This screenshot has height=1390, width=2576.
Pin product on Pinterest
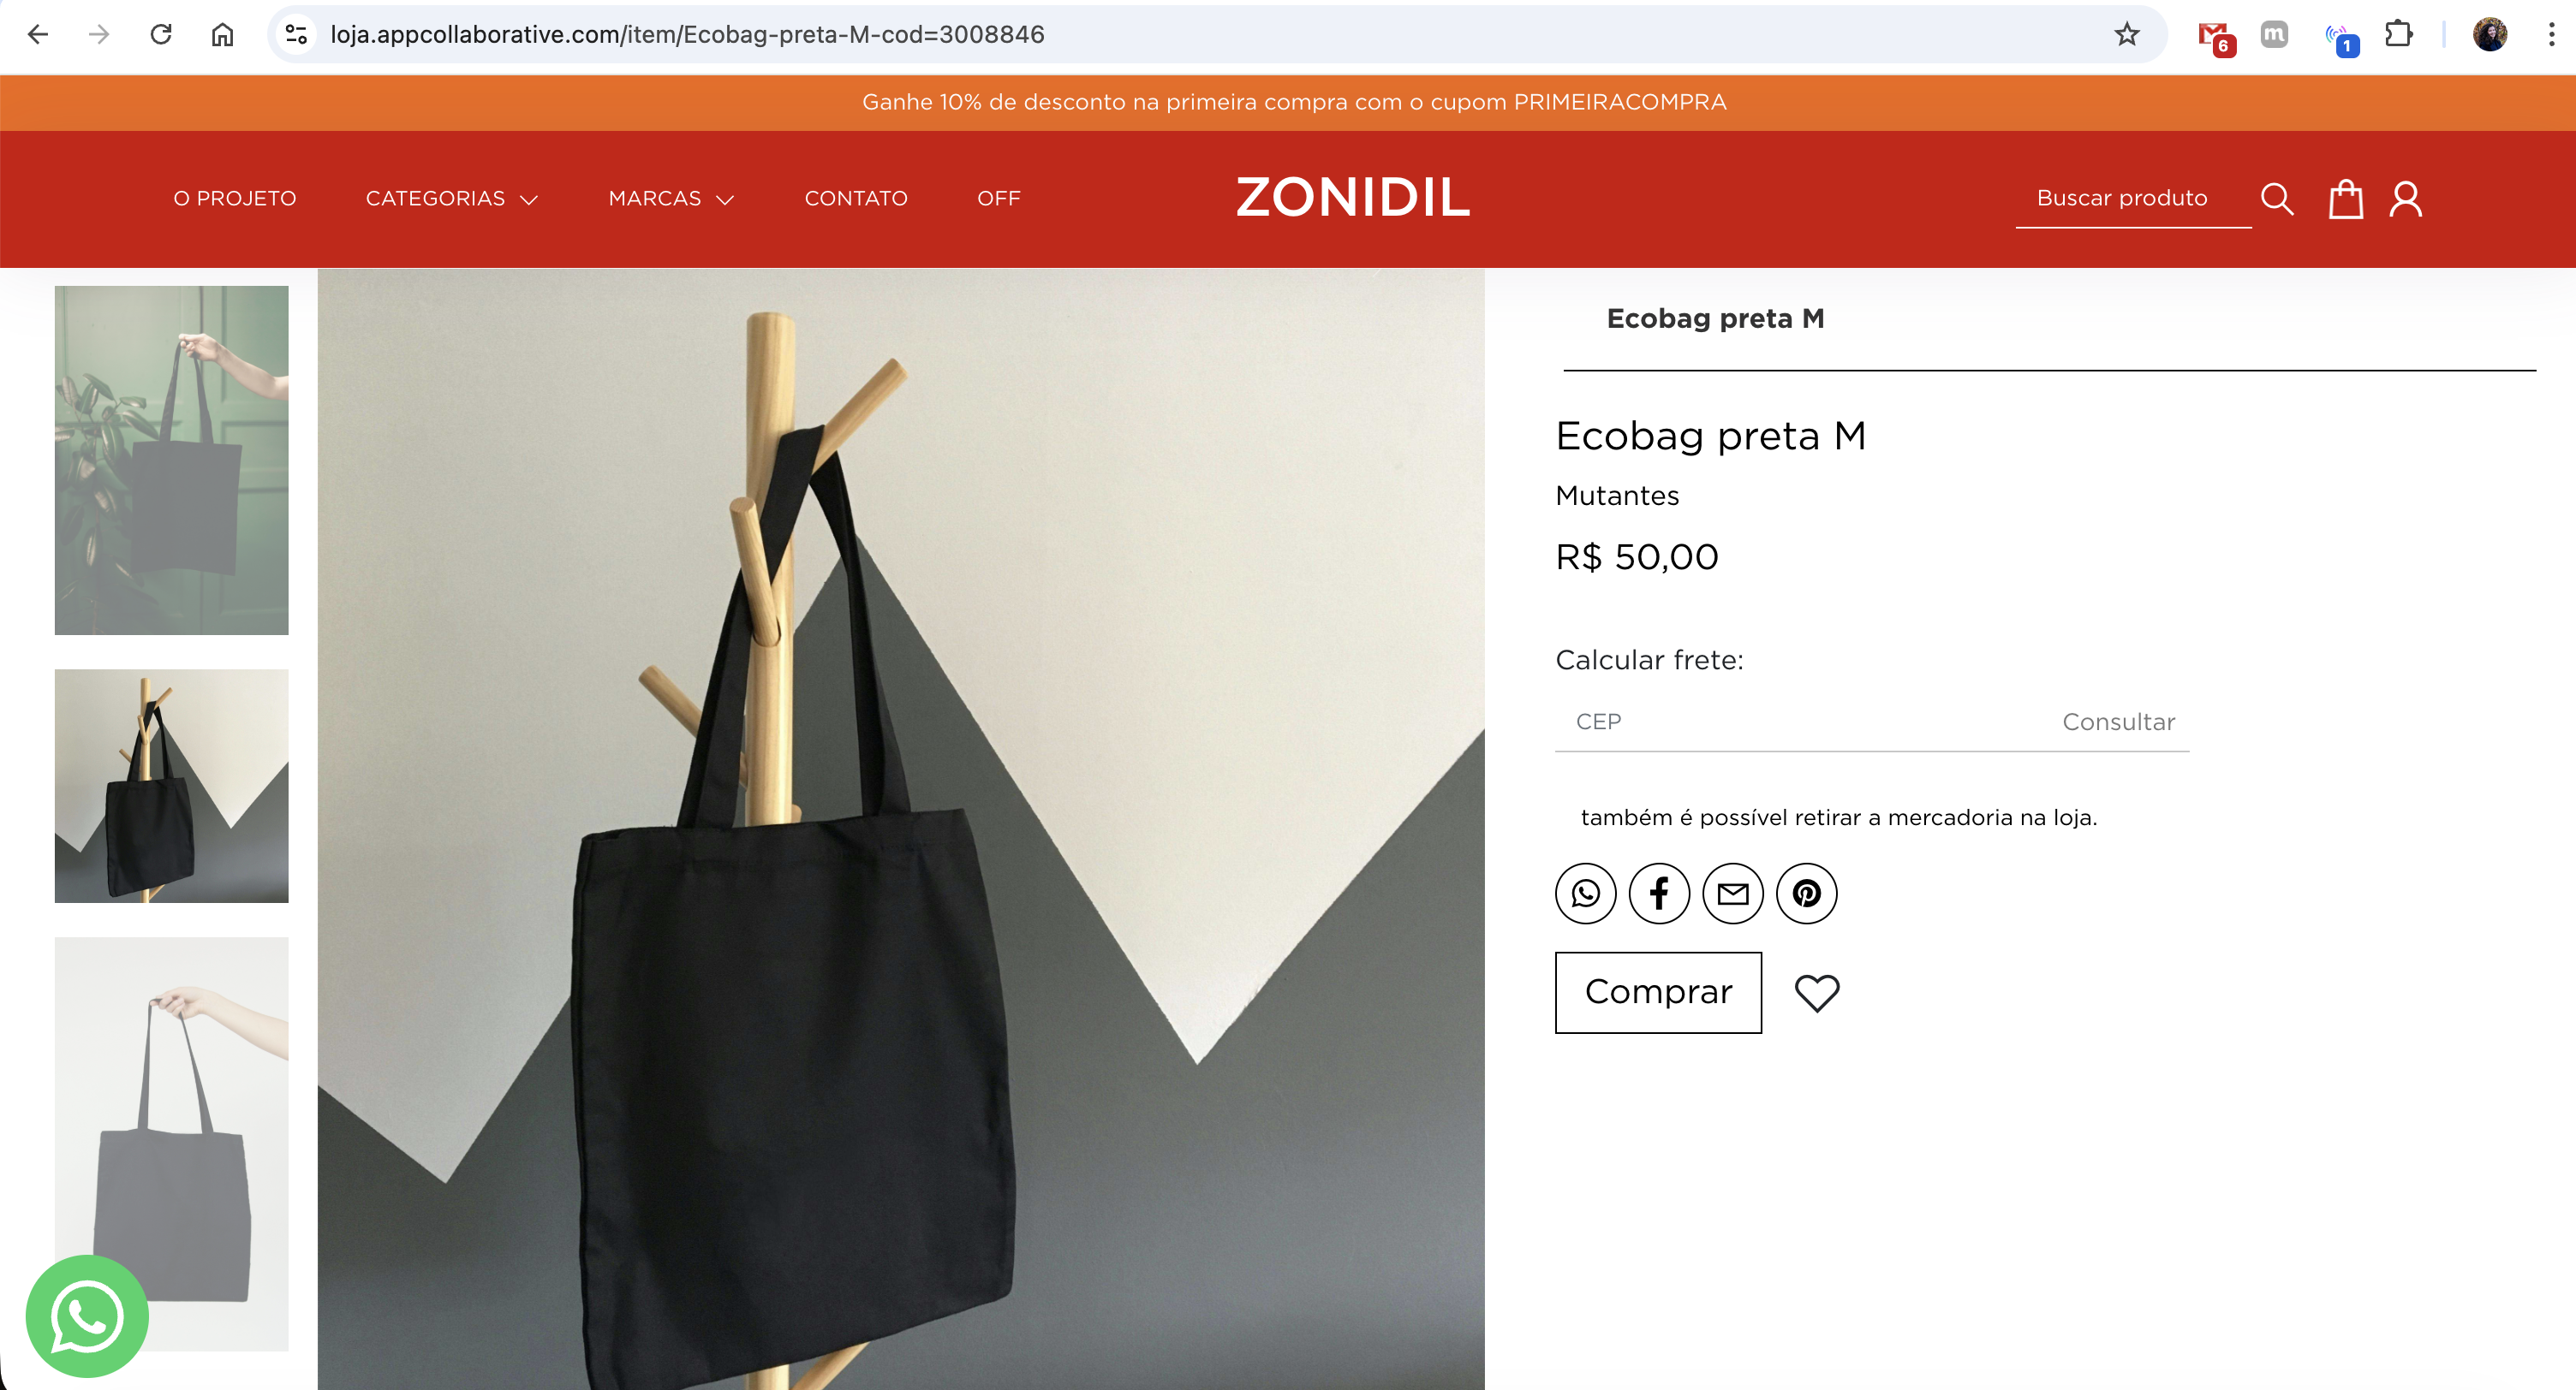pyautogui.click(x=1806, y=894)
